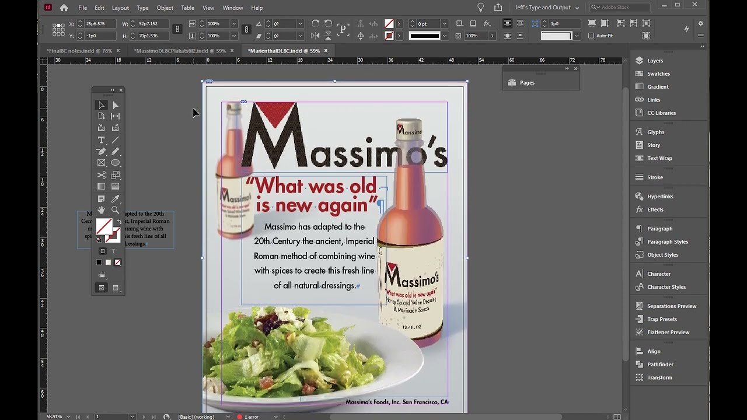
Task: Click the Content Collector tool
Action: coord(102,128)
